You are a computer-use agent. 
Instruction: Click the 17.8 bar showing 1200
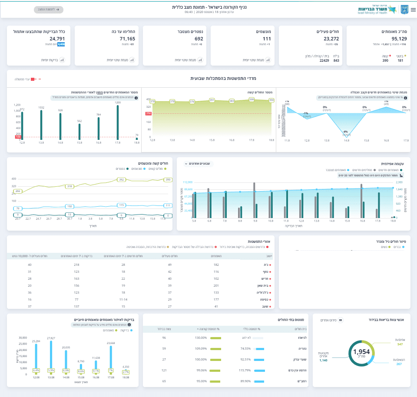(x=118, y=122)
